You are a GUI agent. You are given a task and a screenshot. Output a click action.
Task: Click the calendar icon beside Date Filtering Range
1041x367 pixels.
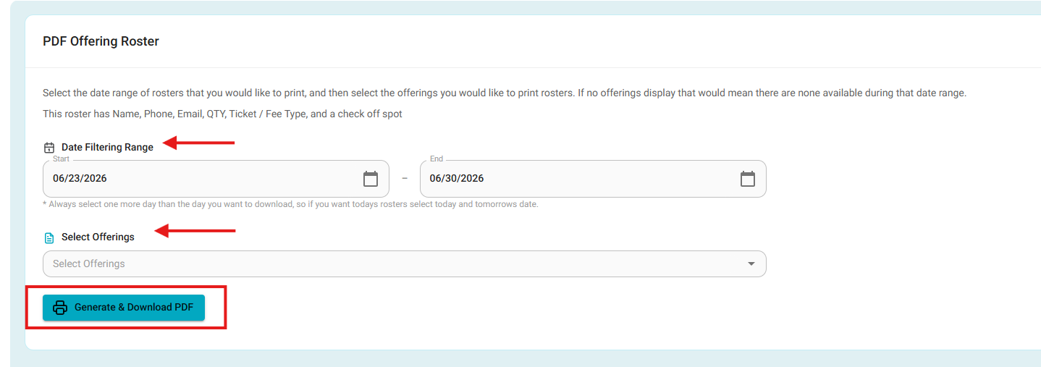pyautogui.click(x=49, y=148)
